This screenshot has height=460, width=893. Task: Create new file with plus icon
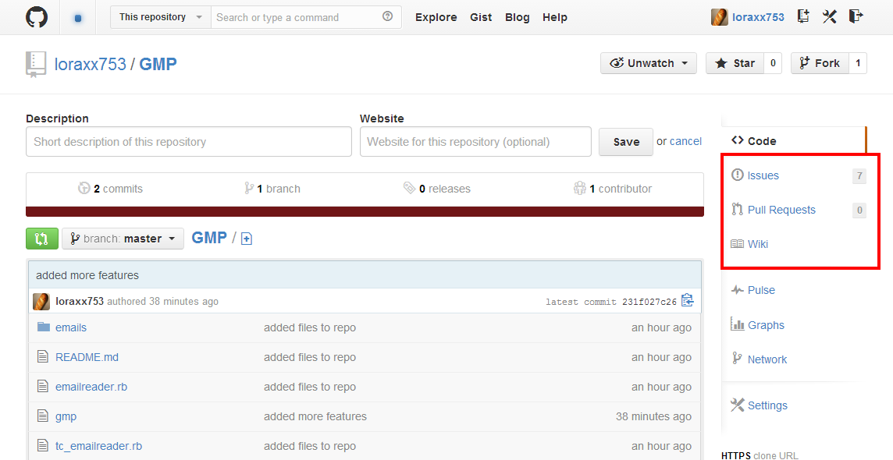[247, 239]
